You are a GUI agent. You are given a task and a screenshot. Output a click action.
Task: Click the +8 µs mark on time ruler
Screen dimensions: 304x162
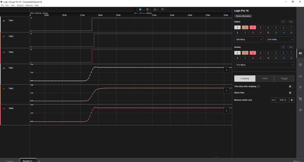point(100,15)
